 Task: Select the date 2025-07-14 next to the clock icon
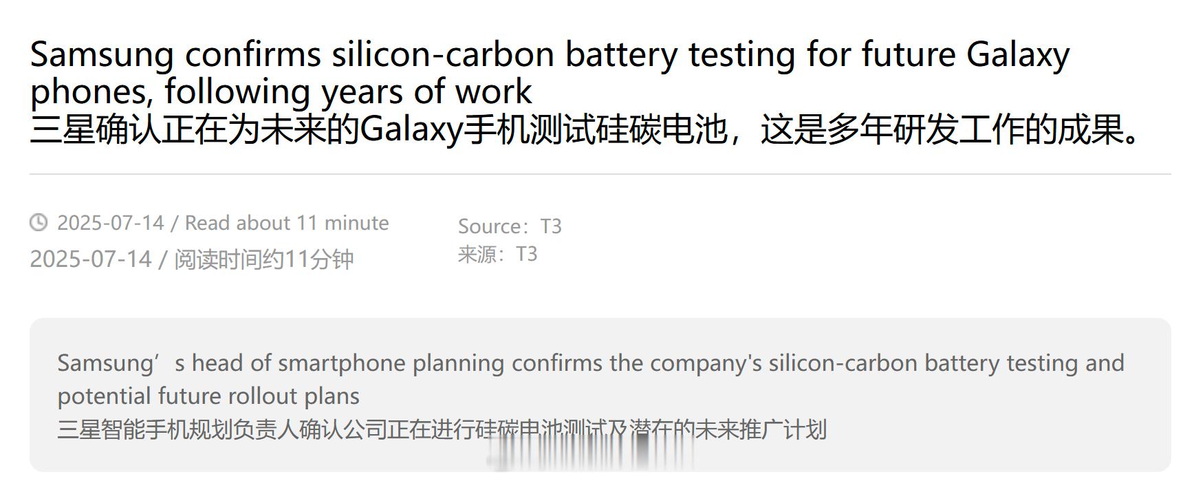[x=110, y=223]
